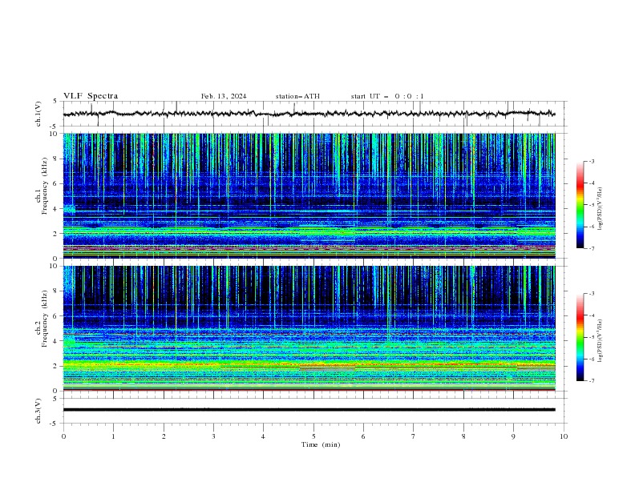Image resolution: width=635 pixels, height=490 pixels.
Task: Click the "start UT = 0:0:1" text
Action: 387,96
